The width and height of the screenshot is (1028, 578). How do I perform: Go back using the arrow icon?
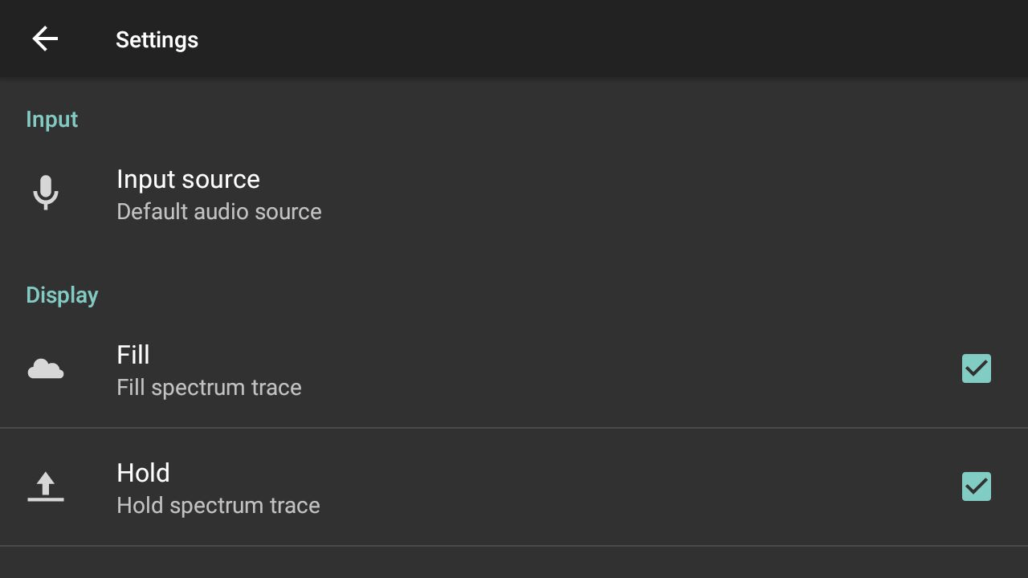45,39
